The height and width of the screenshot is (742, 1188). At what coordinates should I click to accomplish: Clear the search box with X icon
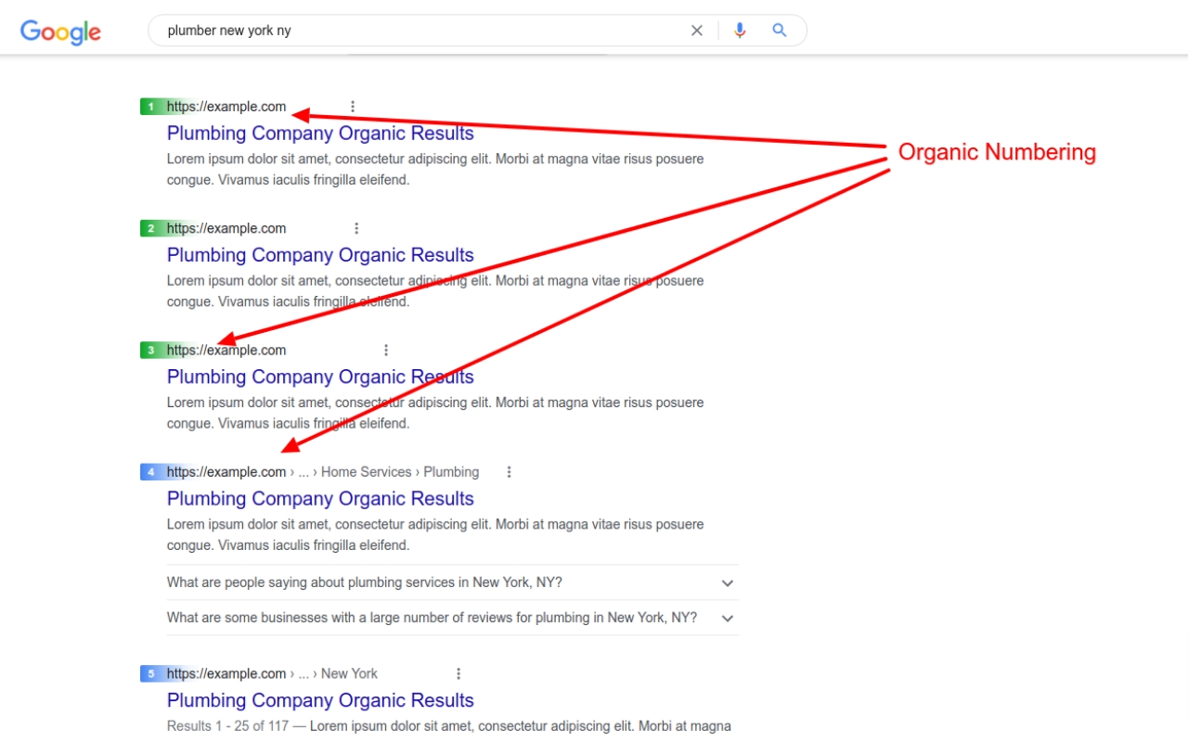point(697,31)
